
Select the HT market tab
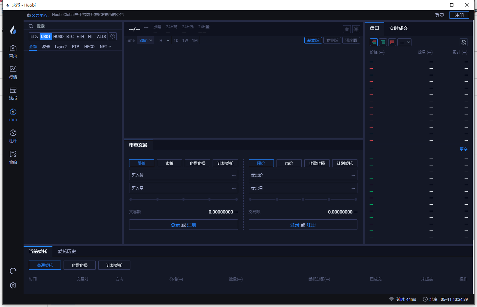[90, 36]
